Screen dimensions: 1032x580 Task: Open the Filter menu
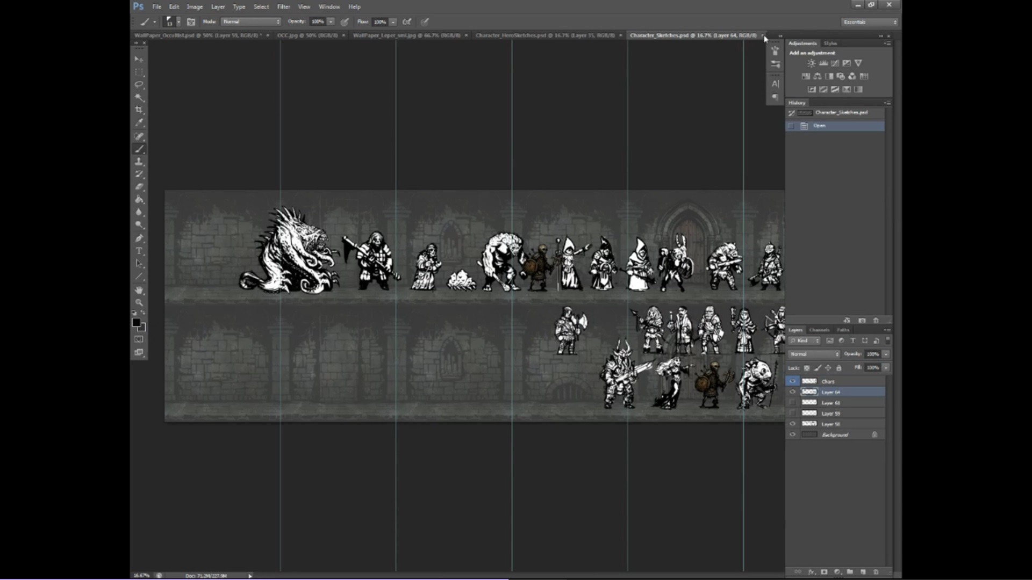(283, 7)
